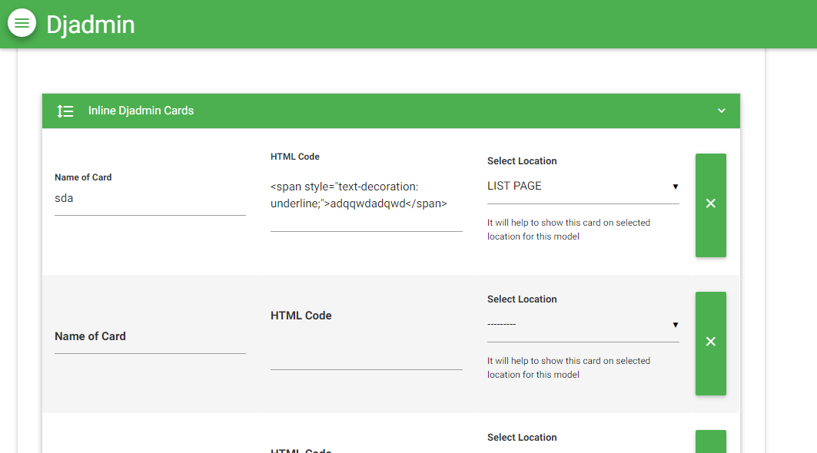Click the line-spacing icon beside Inline Djadmin Cards
This screenshot has height=453, width=817.
tap(65, 111)
